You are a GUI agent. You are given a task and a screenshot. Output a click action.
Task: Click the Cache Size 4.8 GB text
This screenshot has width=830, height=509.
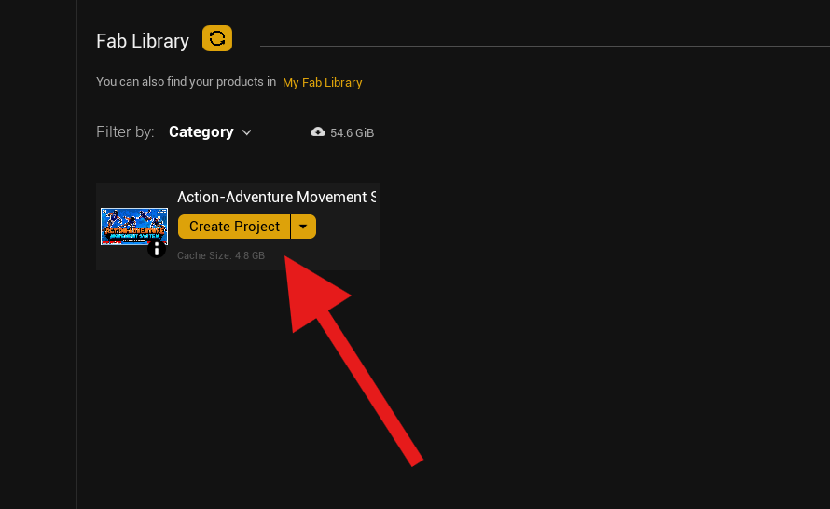pos(221,255)
